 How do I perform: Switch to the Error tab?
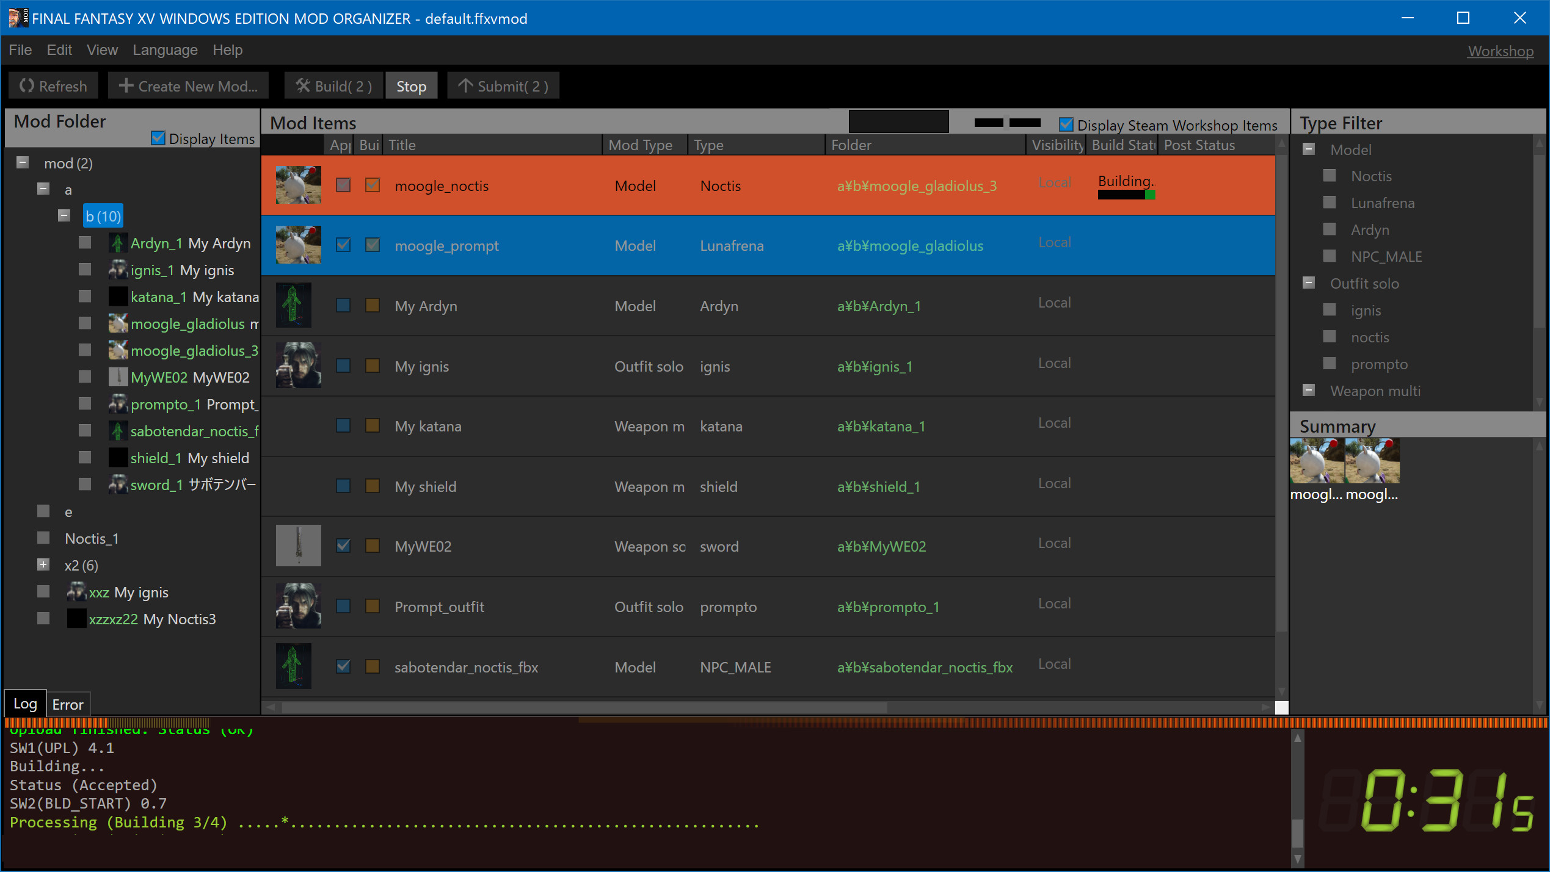[67, 704]
